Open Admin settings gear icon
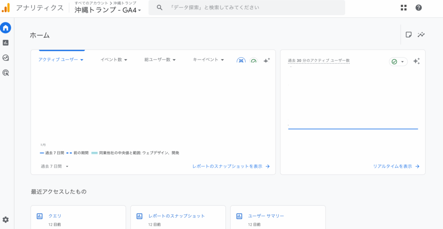This screenshot has width=443, height=229. tap(6, 219)
